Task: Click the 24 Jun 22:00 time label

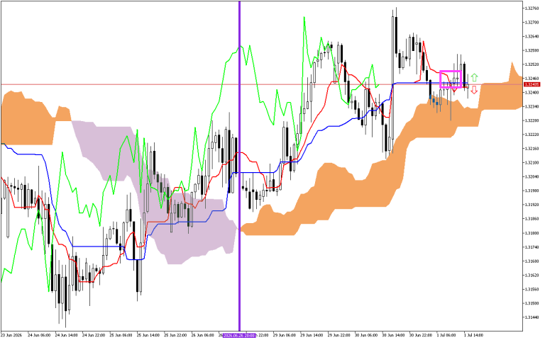Action: coord(94,336)
